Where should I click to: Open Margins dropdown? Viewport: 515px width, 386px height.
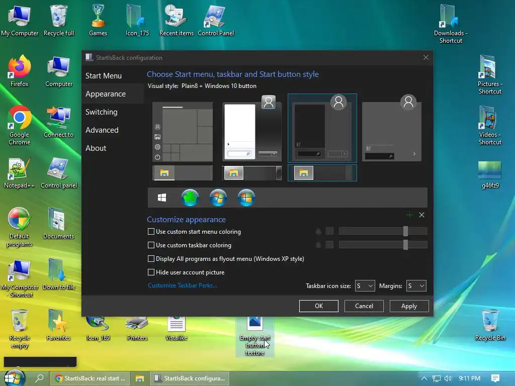click(x=416, y=286)
